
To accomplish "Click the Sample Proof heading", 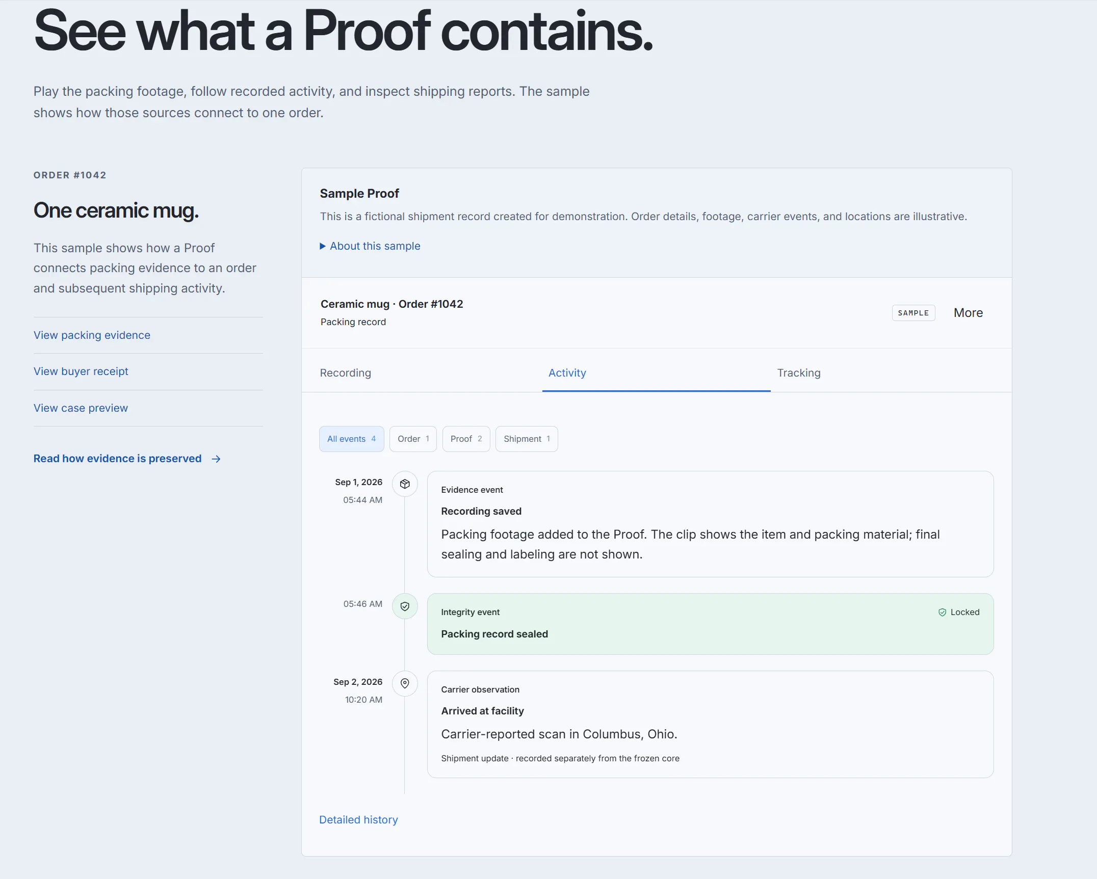I will [359, 194].
